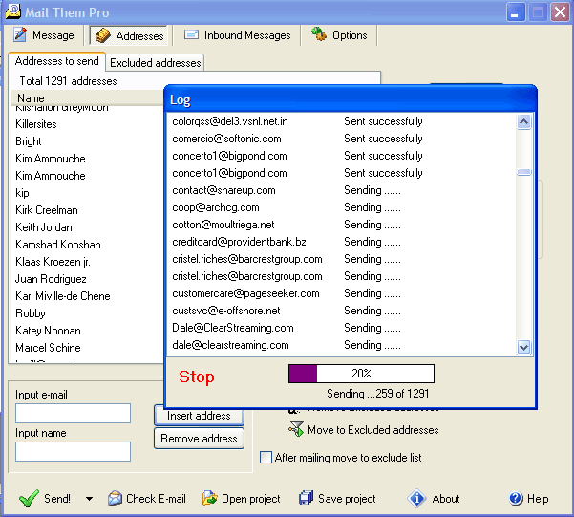Click the About info icon

[x=416, y=498]
